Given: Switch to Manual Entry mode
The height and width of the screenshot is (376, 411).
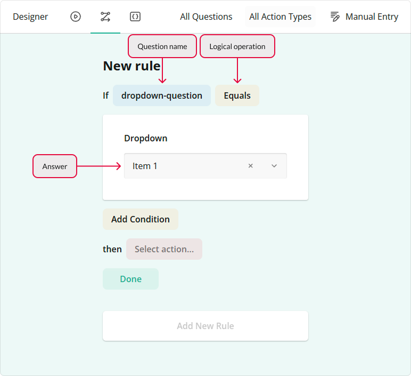Looking at the screenshot, I should [x=364, y=17].
